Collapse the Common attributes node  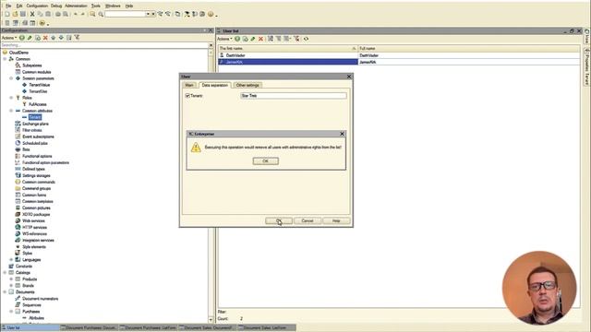(11, 111)
